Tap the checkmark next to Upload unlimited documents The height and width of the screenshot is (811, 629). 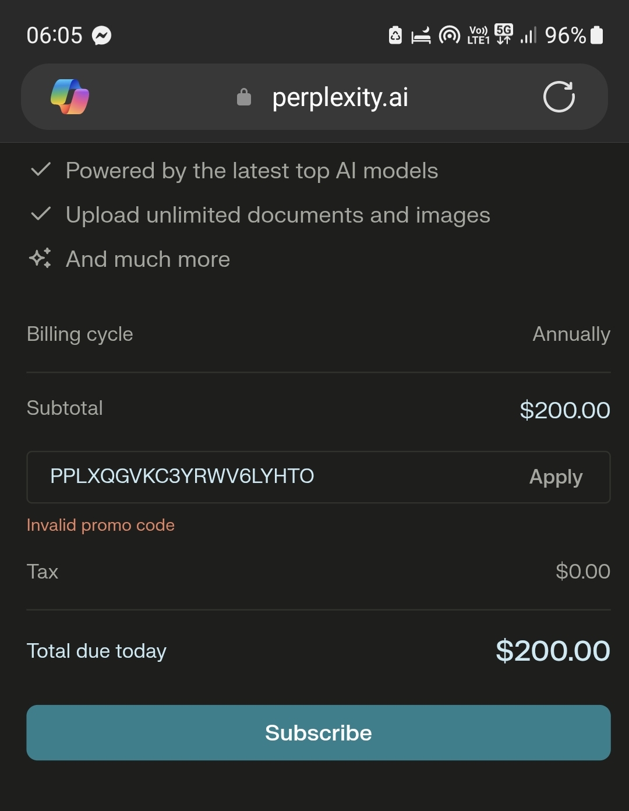click(x=41, y=214)
